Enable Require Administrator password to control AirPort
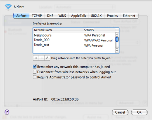This screenshot has width=152, height=120. coord(35,77)
